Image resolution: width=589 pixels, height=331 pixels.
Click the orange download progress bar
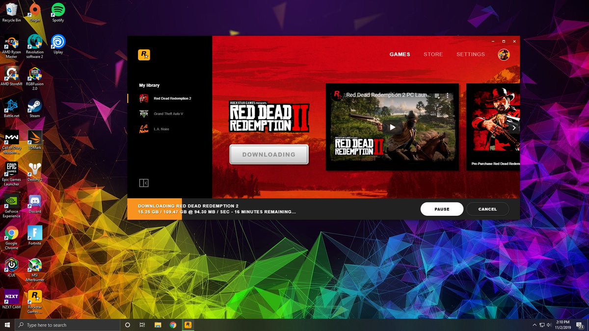[155, 209]
